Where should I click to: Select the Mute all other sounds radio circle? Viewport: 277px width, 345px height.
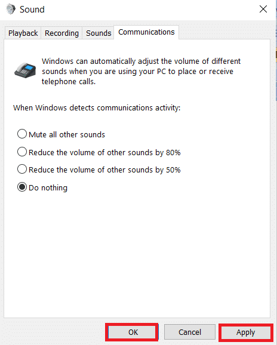pyautogui.click(x=22, y=134)
